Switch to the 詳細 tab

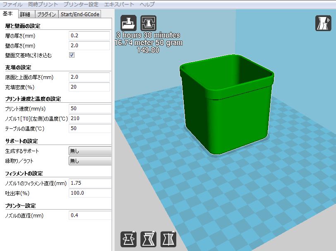25,14
